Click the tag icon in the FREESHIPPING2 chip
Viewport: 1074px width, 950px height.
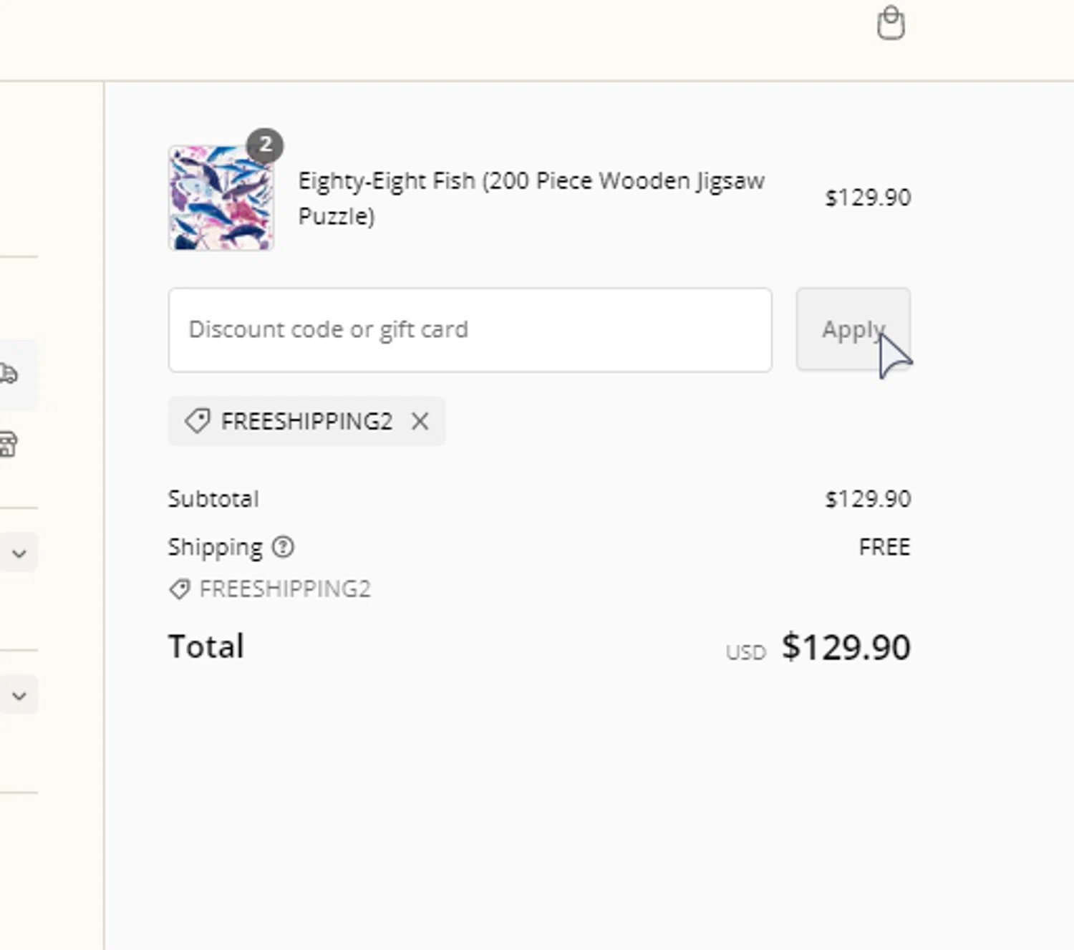click(x=197, y=421)
